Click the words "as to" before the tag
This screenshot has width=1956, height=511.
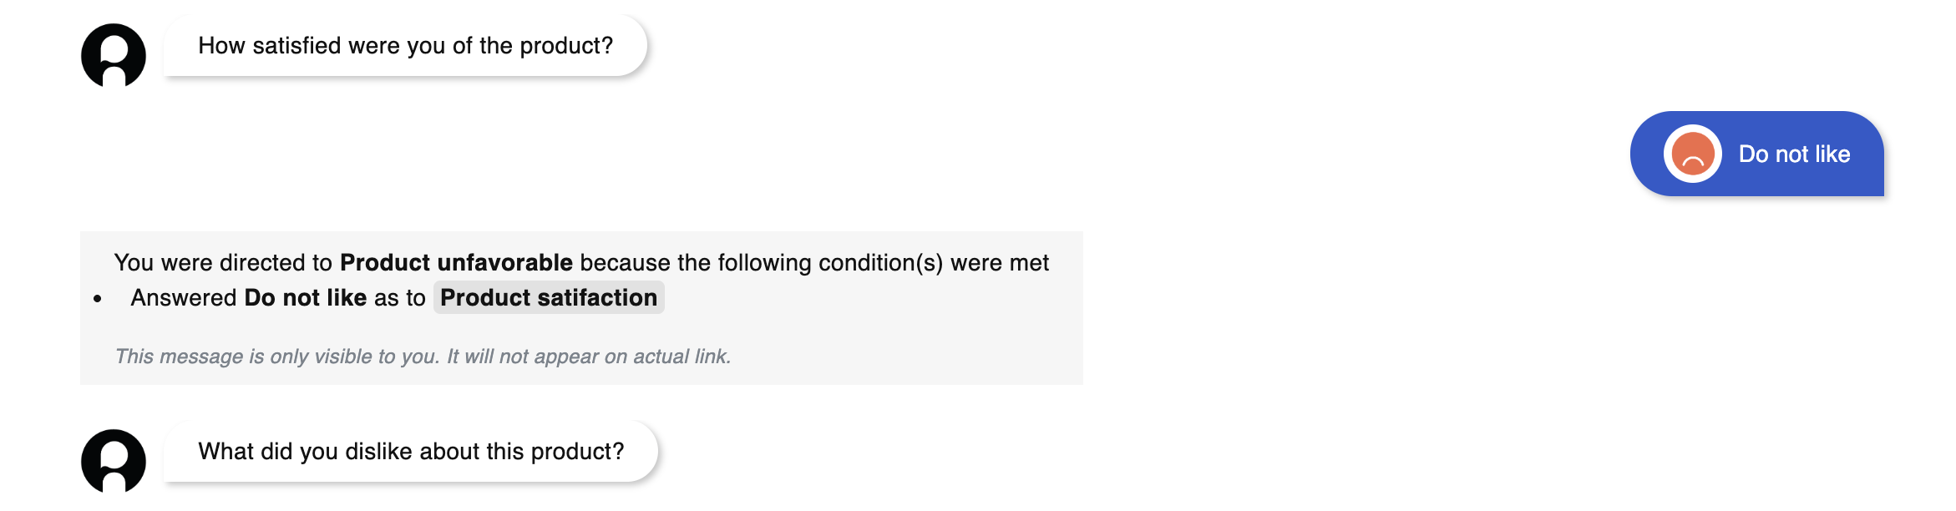tap(400, 298)
